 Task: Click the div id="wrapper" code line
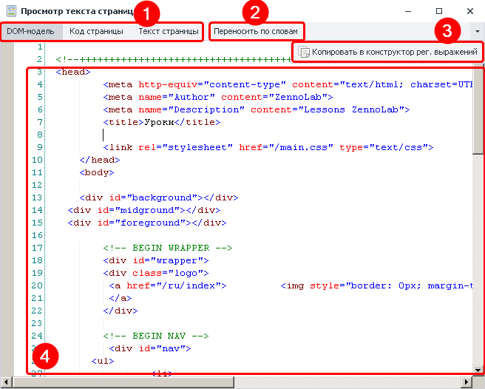(156, 260)
